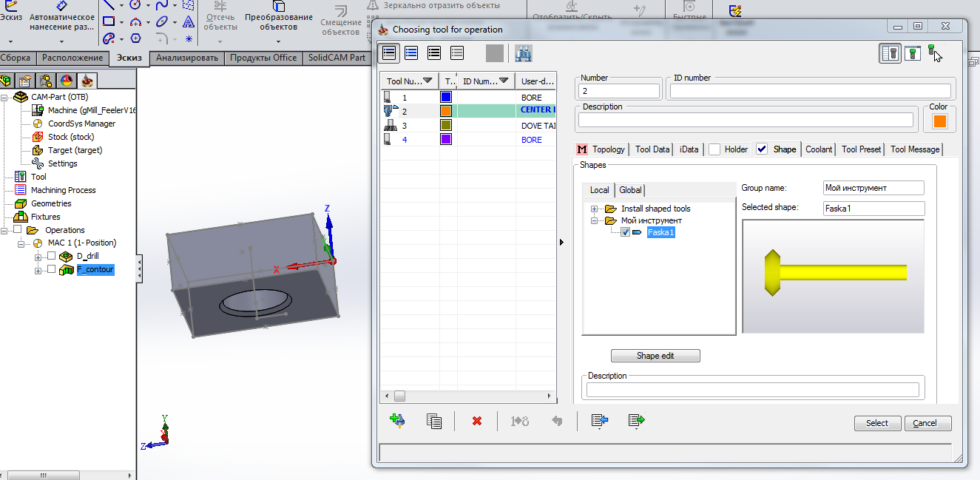Toggle the Holder tab checkbox

click(x=714, y=149)
